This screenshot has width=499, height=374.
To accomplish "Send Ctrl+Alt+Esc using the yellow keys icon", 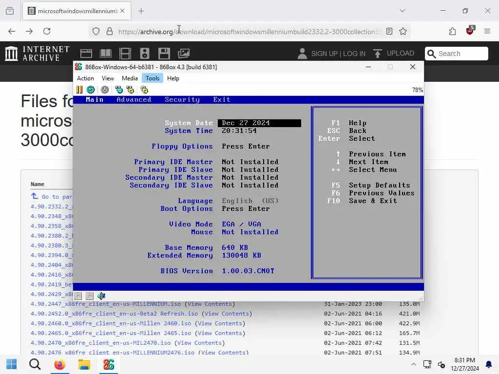I will [x=130, y=90].
